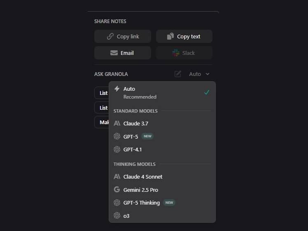Click the link chain icon

110,36
